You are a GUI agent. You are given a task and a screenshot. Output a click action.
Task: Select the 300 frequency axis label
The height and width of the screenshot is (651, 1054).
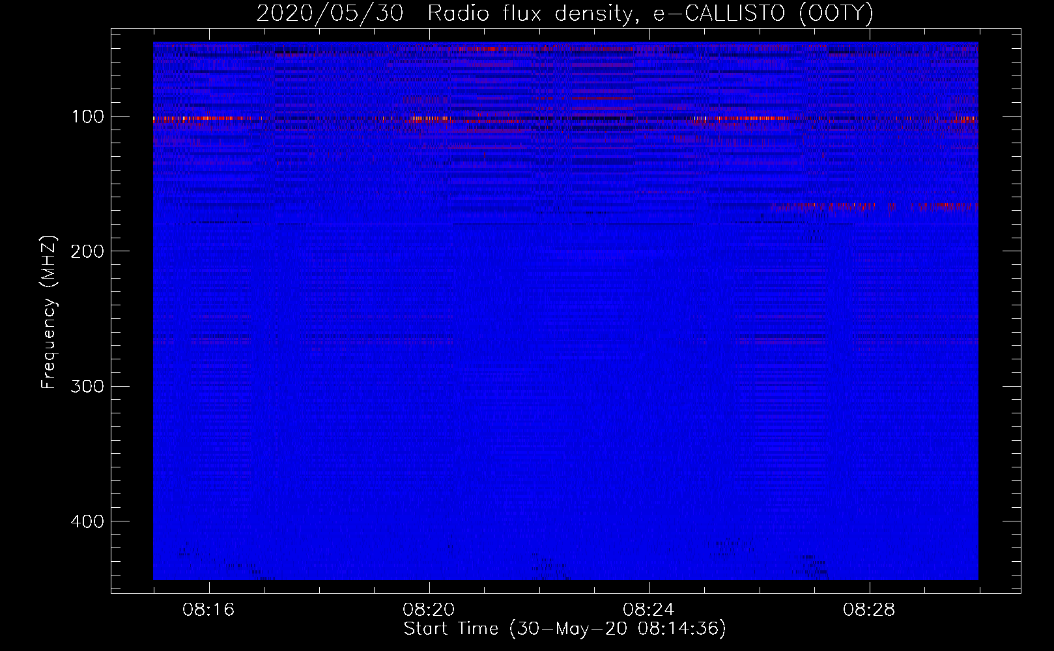point(87,387)
